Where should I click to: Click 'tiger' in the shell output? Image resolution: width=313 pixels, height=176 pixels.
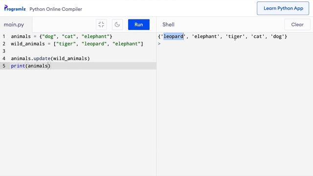tap(235, 37)
